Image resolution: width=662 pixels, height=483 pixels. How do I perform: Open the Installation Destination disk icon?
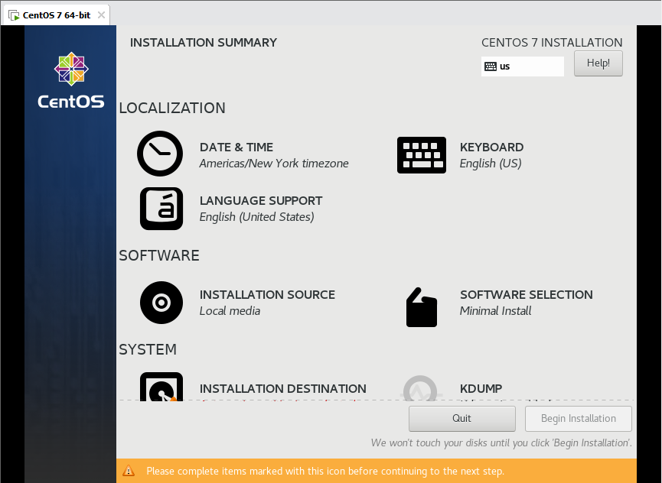161,387
